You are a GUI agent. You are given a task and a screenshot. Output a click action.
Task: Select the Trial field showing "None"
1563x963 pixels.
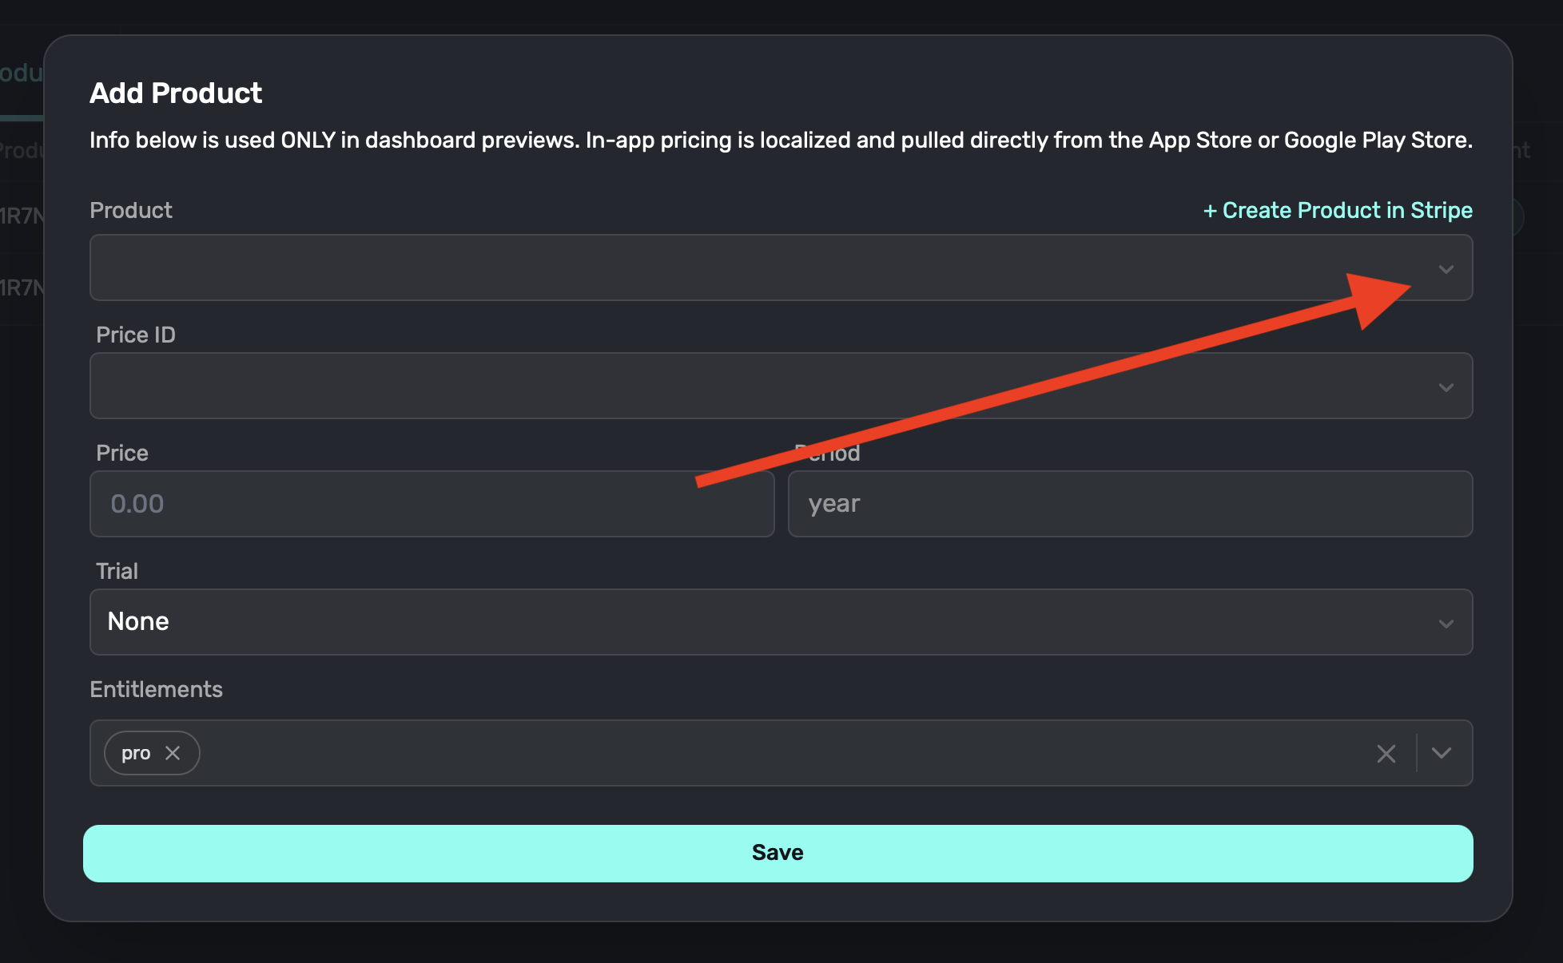719,622
